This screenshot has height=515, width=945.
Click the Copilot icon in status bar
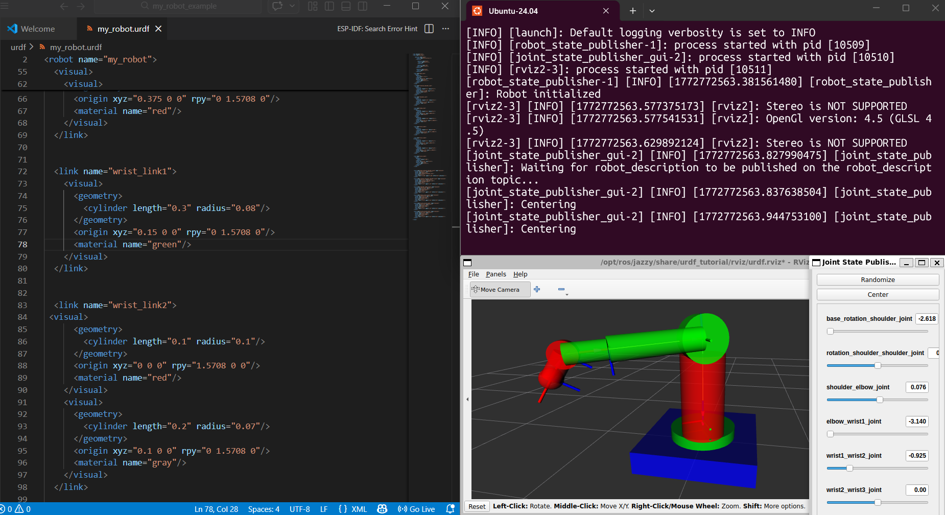coord(382,509)
